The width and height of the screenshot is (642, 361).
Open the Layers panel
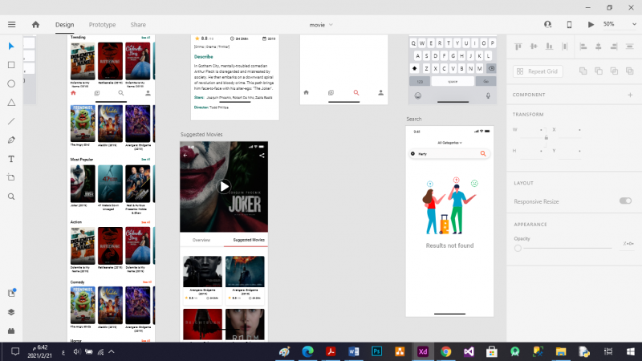point(11,312)
